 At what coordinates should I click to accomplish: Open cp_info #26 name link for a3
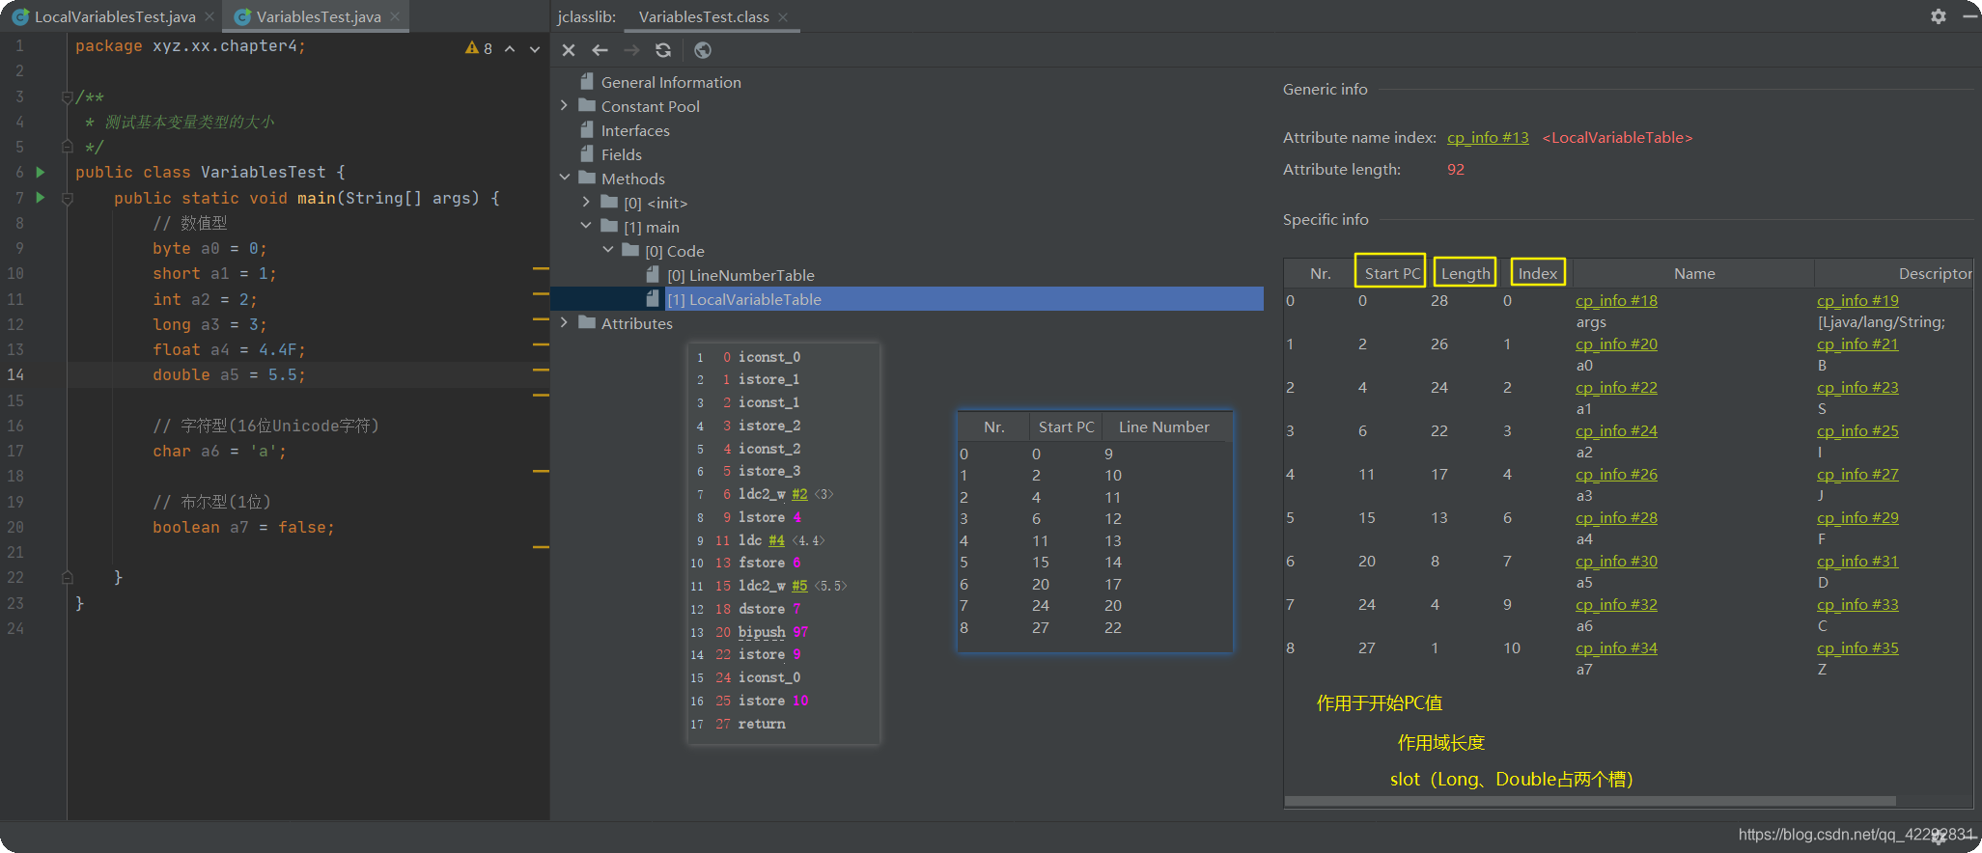1616,474
